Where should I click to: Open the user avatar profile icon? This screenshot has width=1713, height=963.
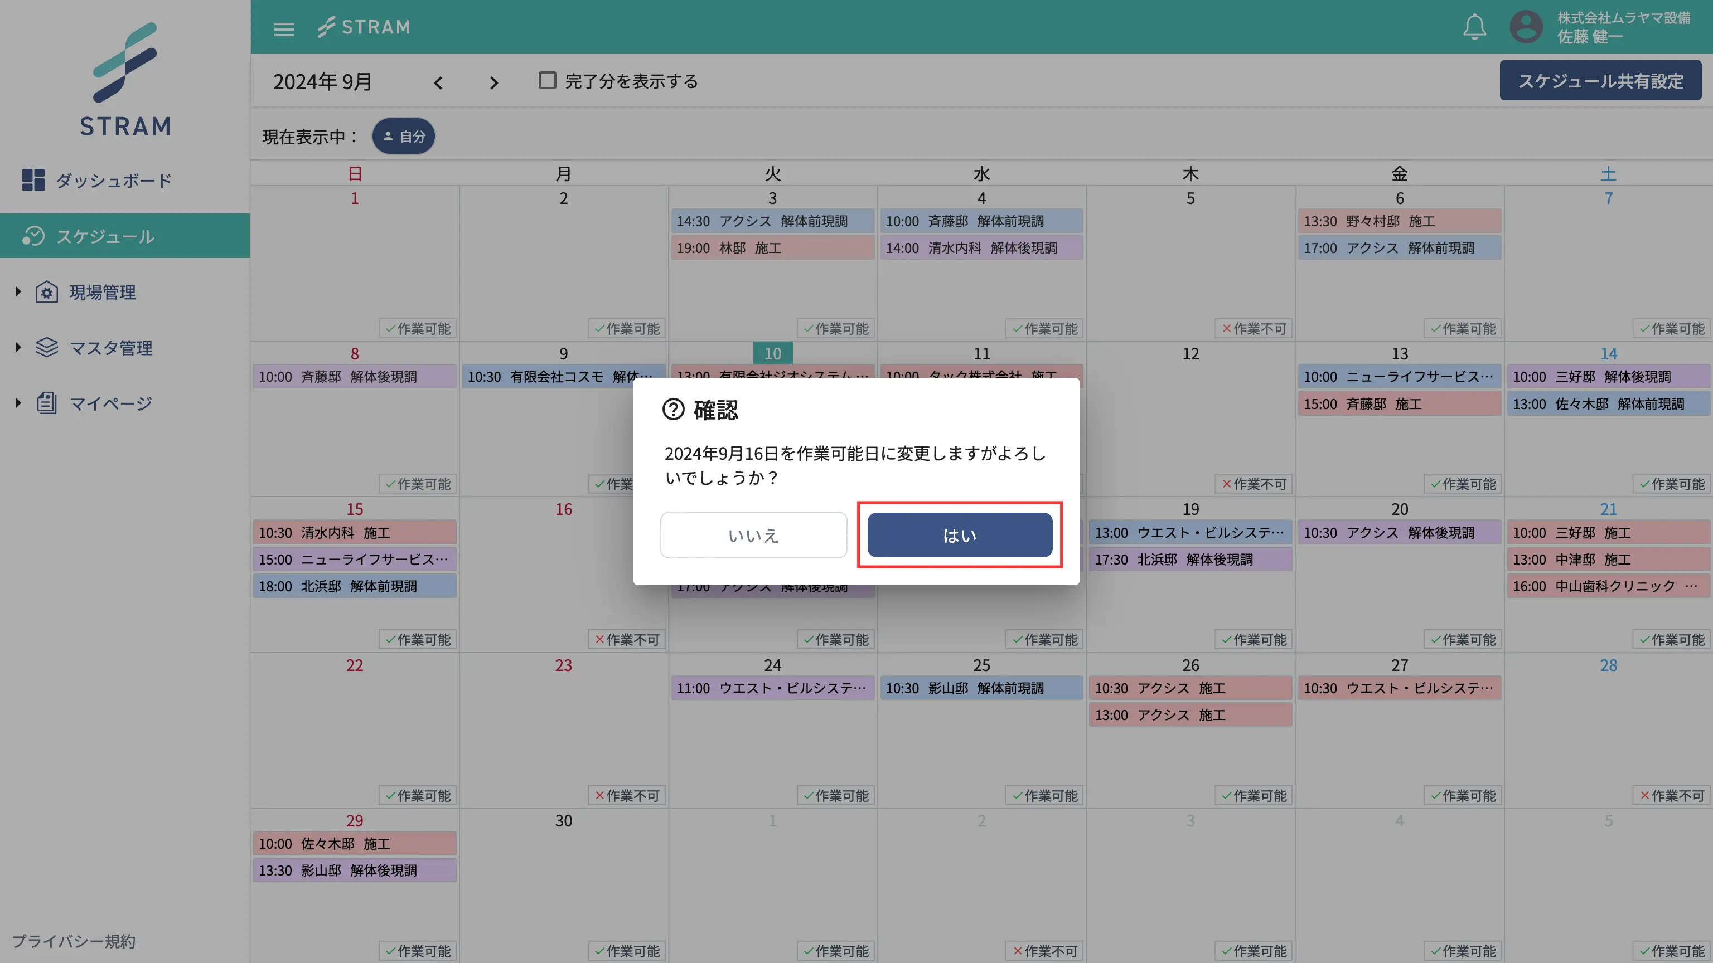pos(1526,27)
